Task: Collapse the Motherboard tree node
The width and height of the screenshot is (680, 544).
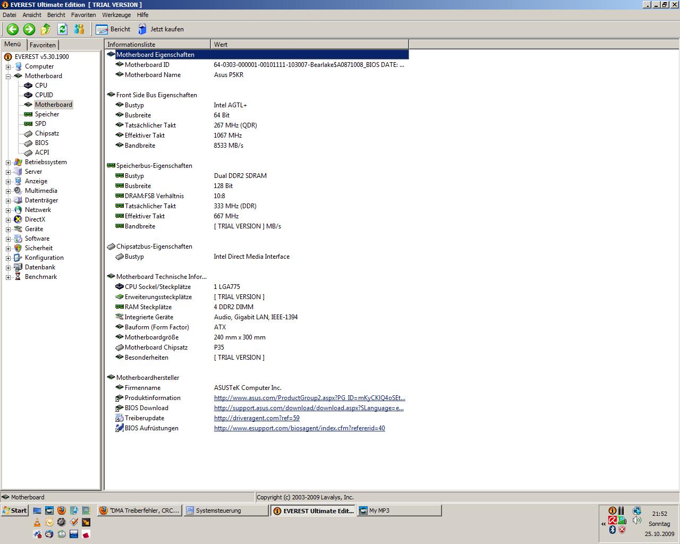Action: (x=8, y=76)
